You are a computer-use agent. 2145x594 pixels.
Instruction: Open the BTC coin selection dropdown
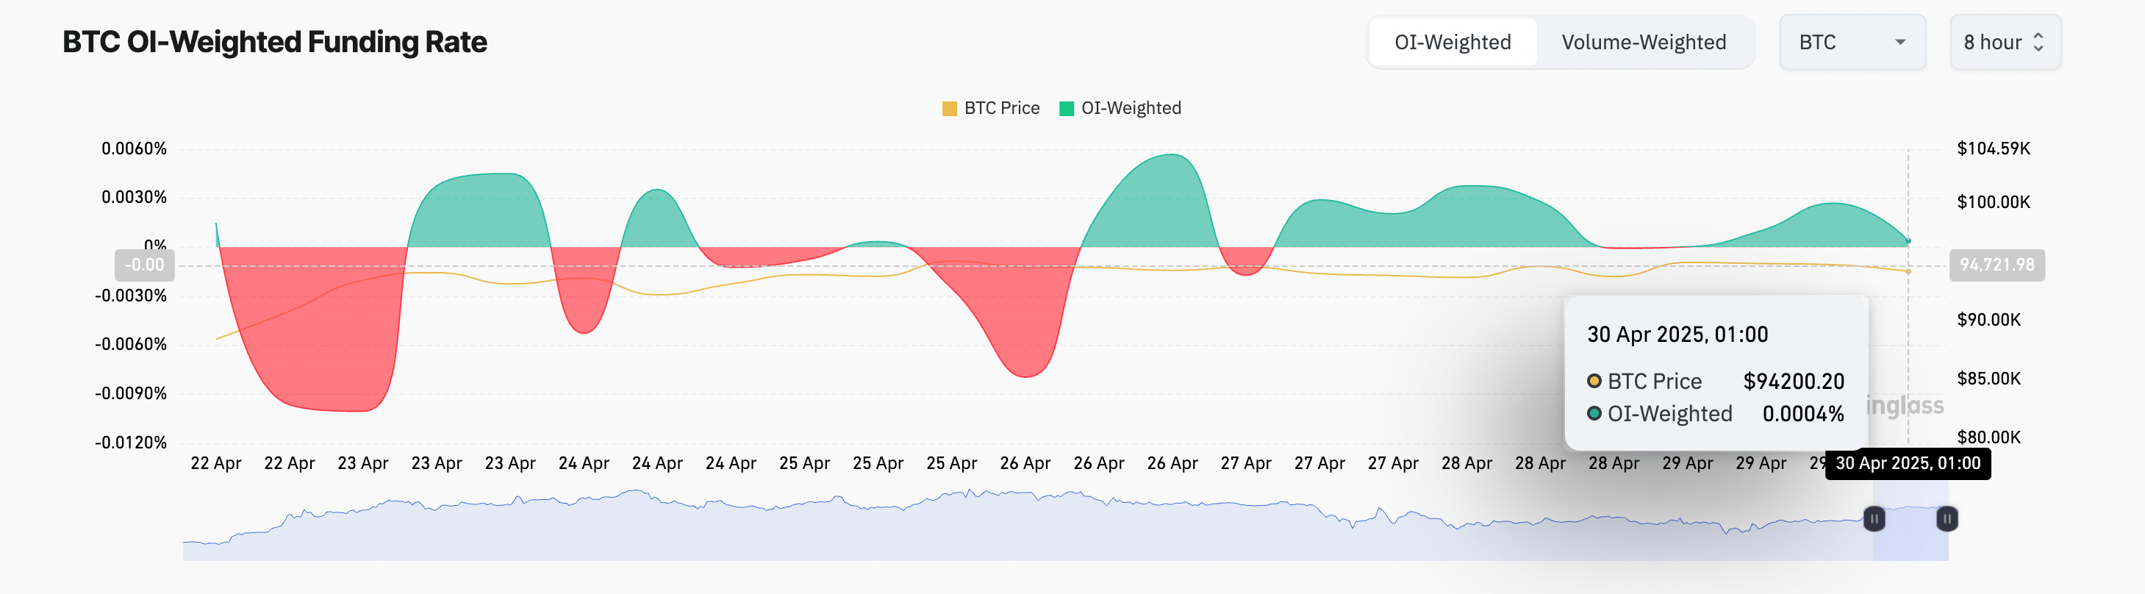pos(1852,42)
